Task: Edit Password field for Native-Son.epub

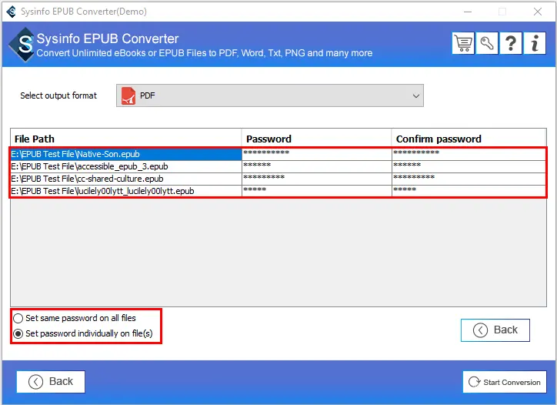Action: [x=317, y=154]
